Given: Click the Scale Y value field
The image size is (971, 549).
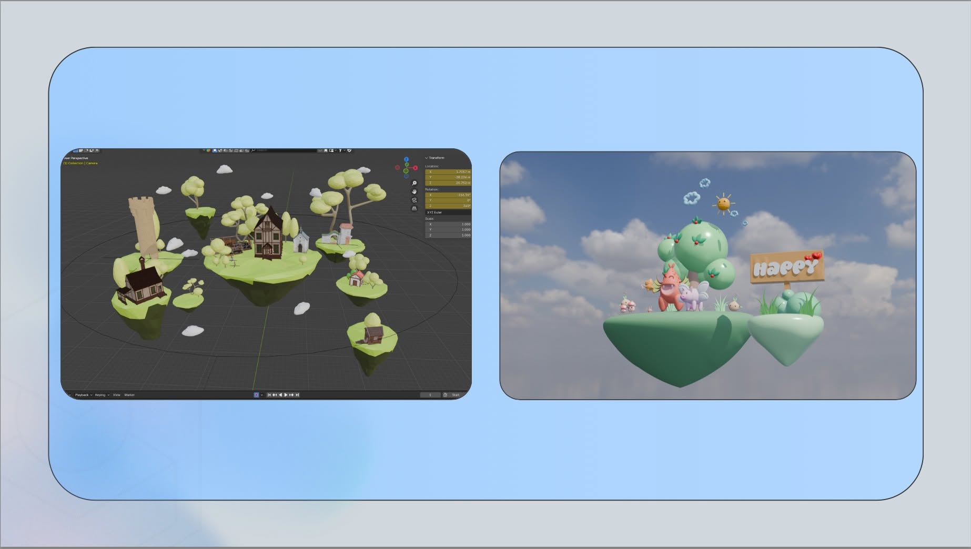Looking at the screenshot, I should point(448,230).
